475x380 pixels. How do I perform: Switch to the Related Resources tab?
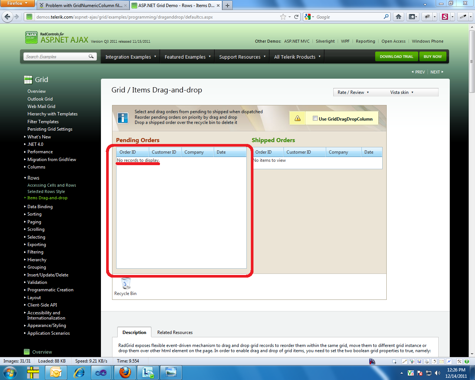pos(175,332)
